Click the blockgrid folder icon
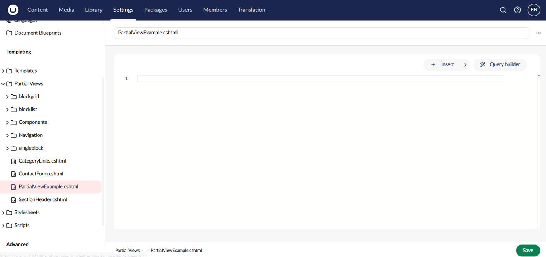 [x=14, y=97]
